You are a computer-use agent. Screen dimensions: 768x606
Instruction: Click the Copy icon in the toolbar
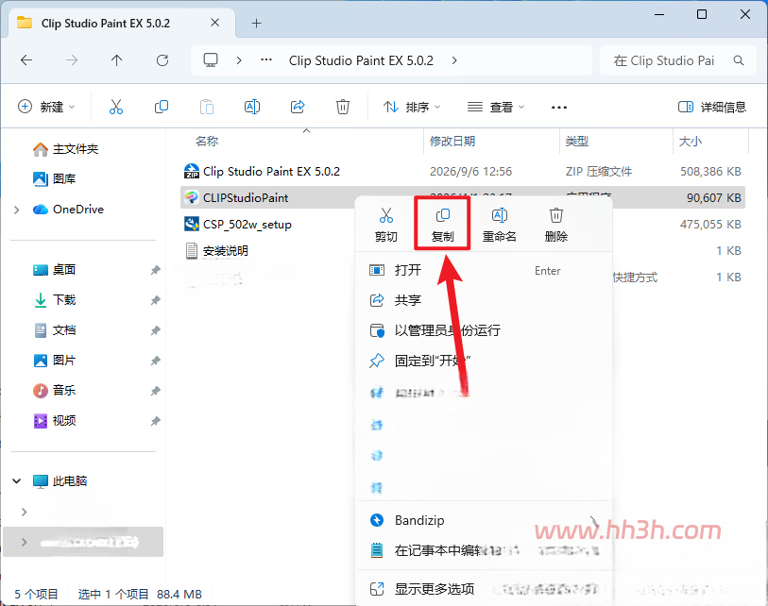click(x=162, y=107)
